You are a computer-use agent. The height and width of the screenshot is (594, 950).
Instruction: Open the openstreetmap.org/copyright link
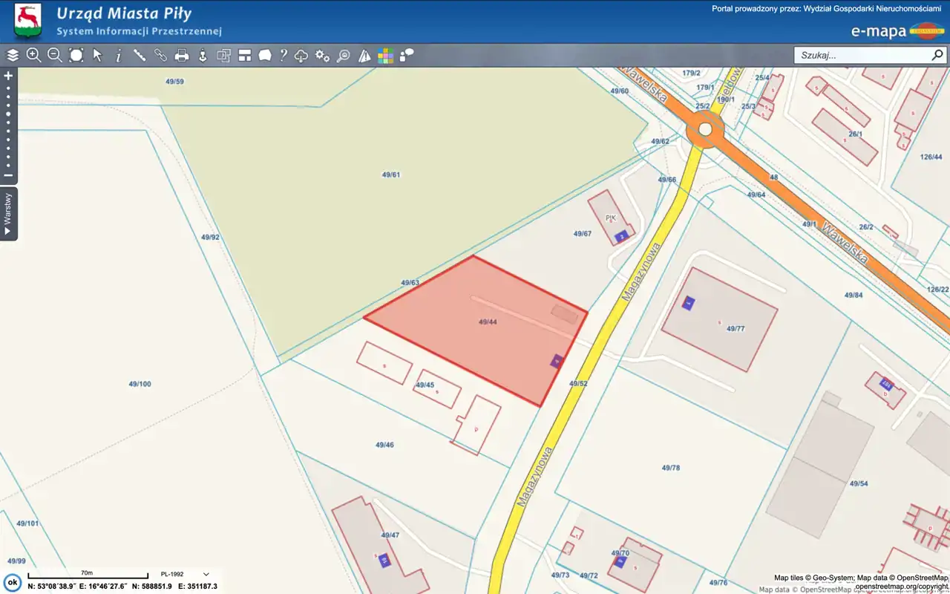click(x=901, y=586)
